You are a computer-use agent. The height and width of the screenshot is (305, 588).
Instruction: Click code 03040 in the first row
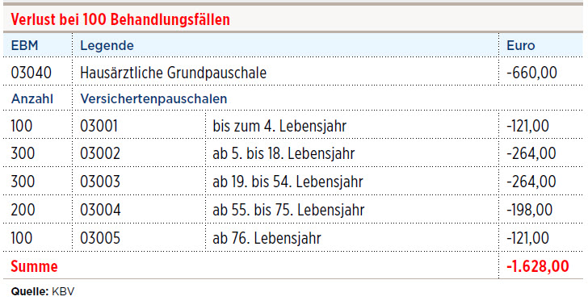click(x=31, y=73)
